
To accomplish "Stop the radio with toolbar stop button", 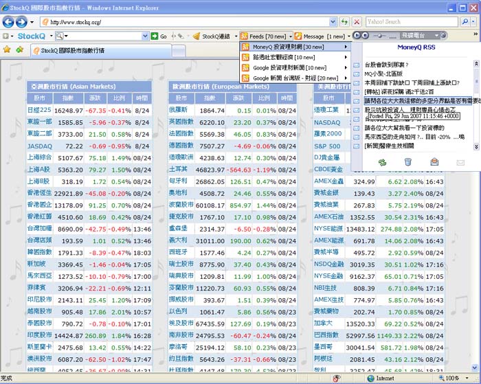I will [x=365, y=36].
